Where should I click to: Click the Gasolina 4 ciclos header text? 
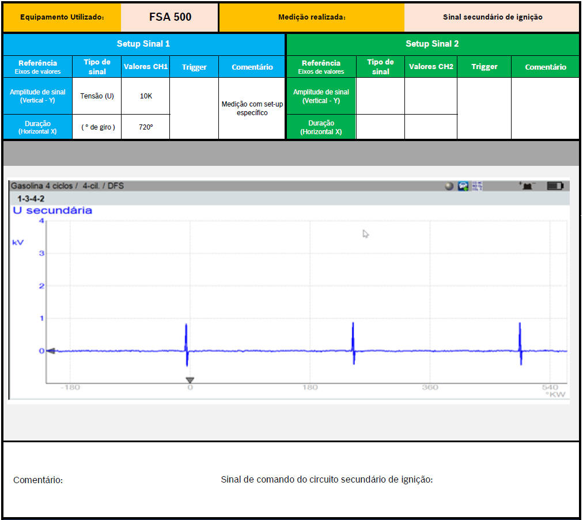tap(43, 186)
